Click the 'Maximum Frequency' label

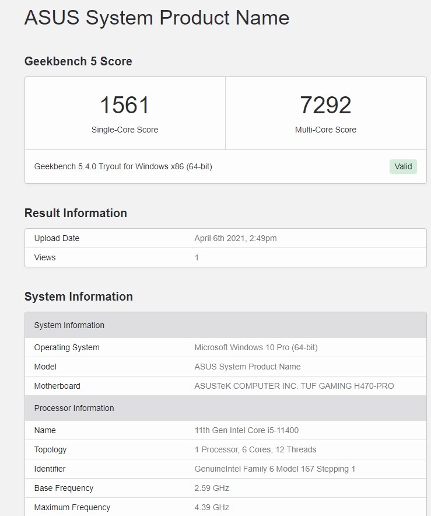coord(72,507)
